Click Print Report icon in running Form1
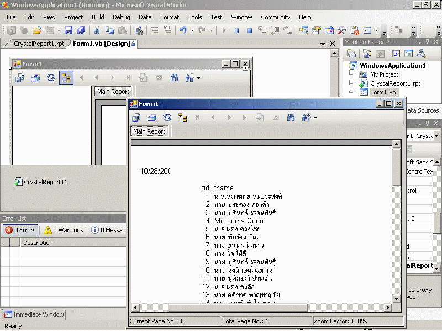 coord(152,118)
